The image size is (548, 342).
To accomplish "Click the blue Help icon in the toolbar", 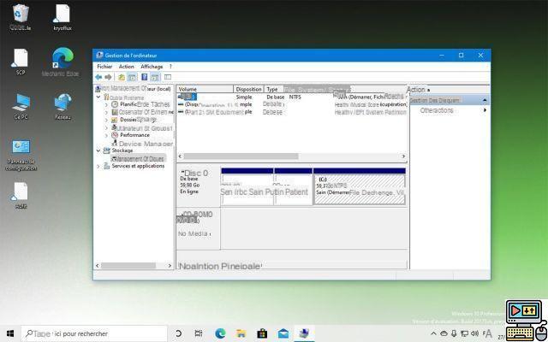I will click(x=145, y=77).
